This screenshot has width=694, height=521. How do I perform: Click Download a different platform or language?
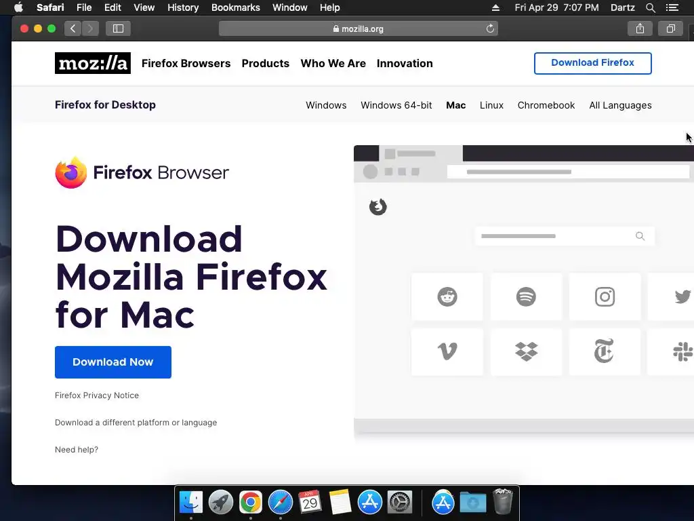pyautogui.click(x=136, y=423)
